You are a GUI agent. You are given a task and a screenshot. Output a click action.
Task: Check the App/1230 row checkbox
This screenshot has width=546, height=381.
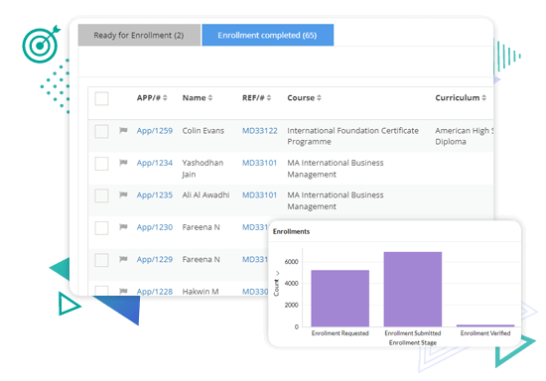tap(101, 228)
